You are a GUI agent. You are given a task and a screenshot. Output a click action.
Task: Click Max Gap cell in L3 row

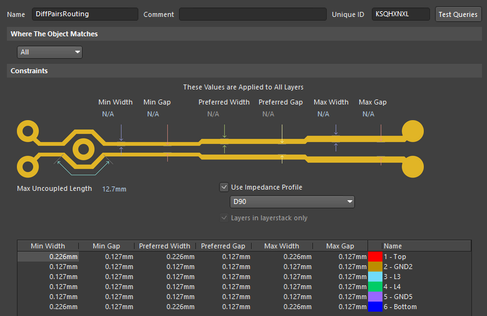click(341, 277)
